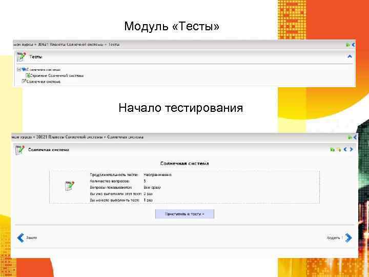The width and height of the screenshot is (369, 277).
Task: Click the green icon in the lower breadcrumb bar
Action: (x=350, y=137)
